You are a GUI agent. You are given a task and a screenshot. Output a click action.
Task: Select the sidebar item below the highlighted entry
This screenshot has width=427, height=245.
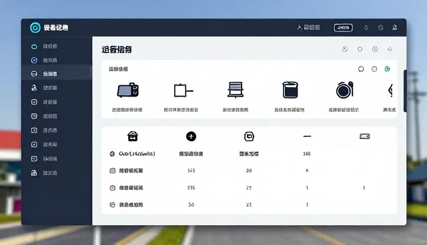coord(44,88)
